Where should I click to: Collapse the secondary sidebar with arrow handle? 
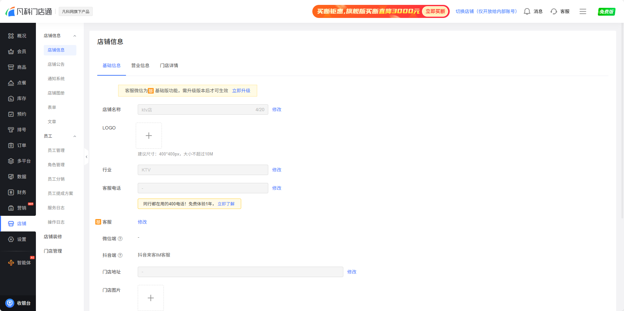[x=86, y=157]
